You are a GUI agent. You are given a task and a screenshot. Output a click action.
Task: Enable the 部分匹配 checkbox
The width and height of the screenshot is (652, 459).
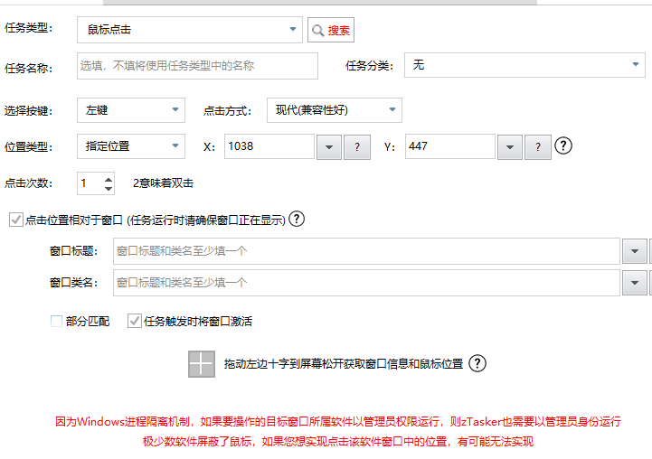(57, 321)
